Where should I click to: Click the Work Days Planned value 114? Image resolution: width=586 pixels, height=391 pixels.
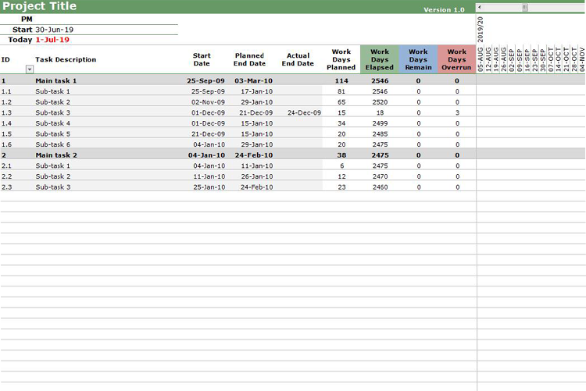341,80
